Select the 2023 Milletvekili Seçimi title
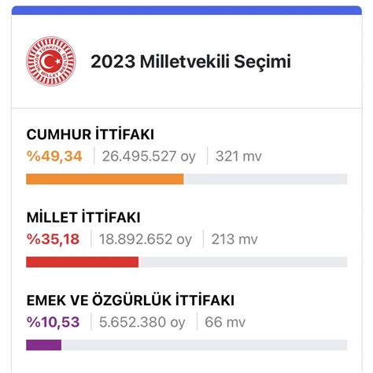Image resolution: width=373 pixels, height=373 pixels. [190, 61]
